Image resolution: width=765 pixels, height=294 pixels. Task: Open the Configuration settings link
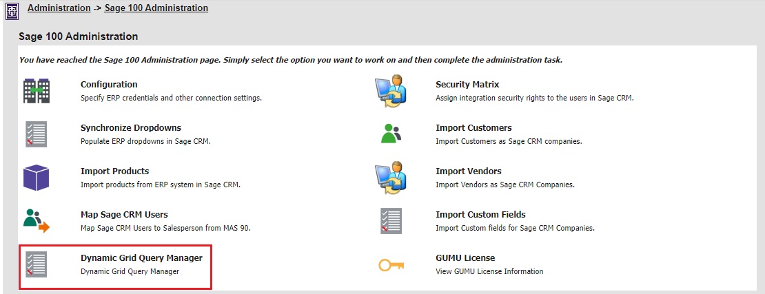[109, 85]
